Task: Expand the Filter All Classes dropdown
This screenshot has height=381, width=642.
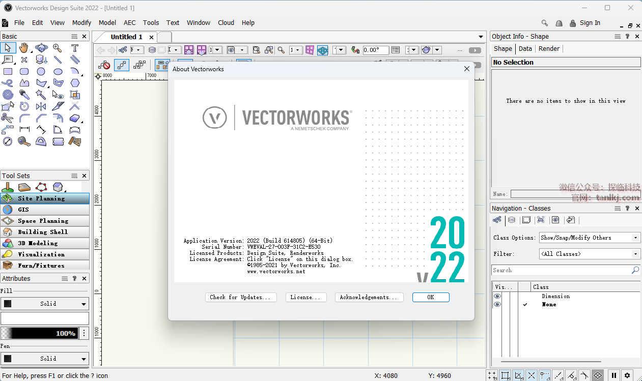Action: [590, 254]
